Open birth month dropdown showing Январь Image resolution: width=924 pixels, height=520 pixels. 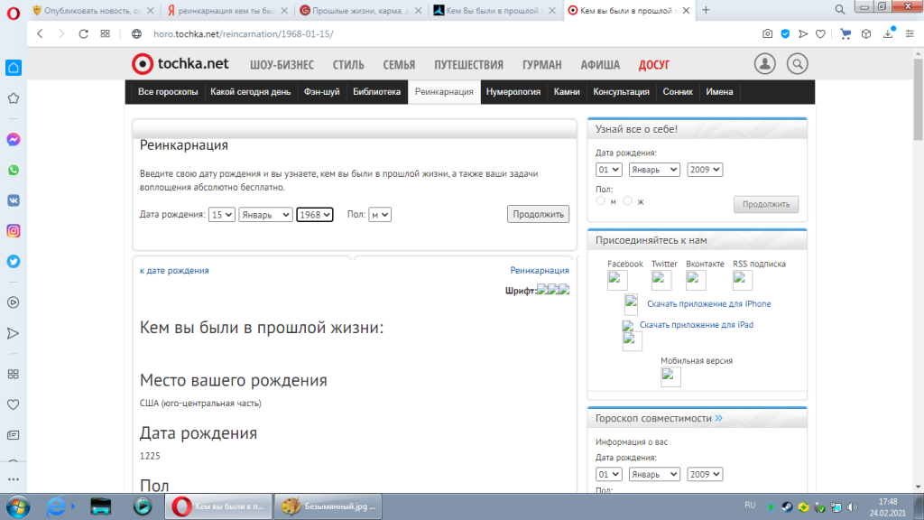(x=265, y=215)
